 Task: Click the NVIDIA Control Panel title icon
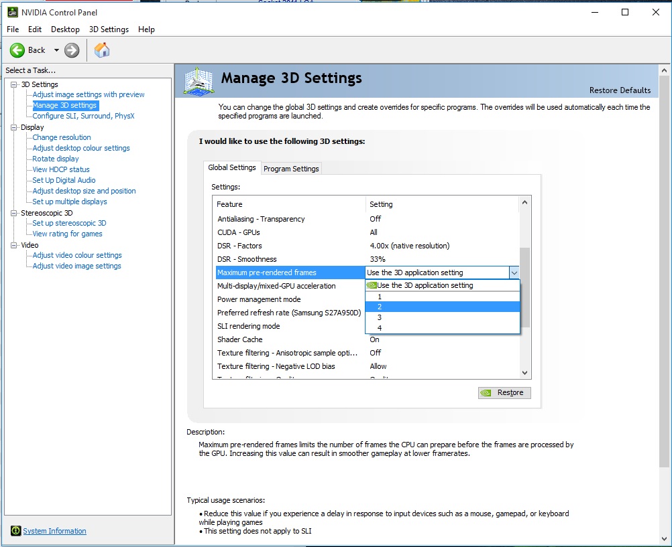coord(13,12)
